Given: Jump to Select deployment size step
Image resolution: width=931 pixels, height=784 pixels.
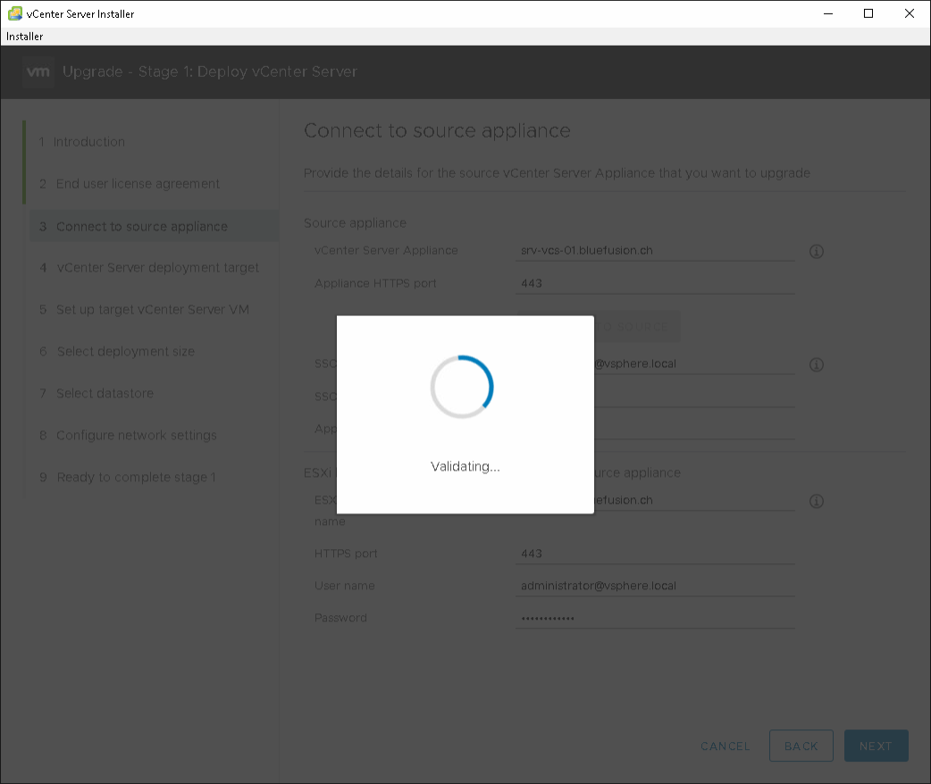Looking at the screenshot, I should [x=125, y=352].
